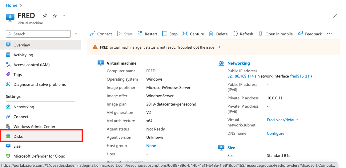Viewport: 346px width, 168px height.
Task: Select the Overview item in the sidebar
Action: 41,45
